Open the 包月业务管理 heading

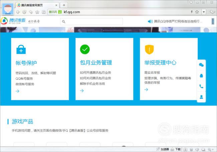(x=96, y=63)
